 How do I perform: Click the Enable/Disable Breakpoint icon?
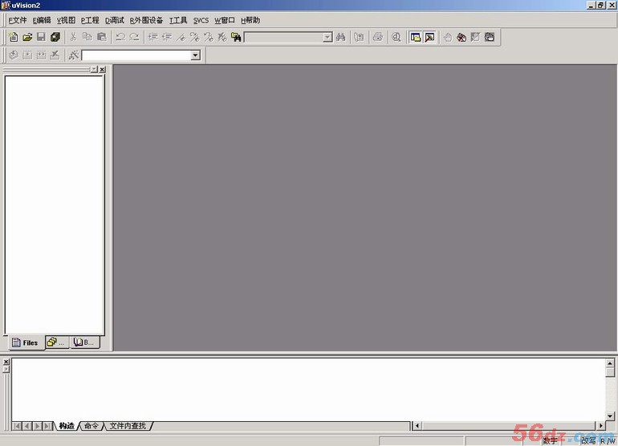(x=476, y=37)
